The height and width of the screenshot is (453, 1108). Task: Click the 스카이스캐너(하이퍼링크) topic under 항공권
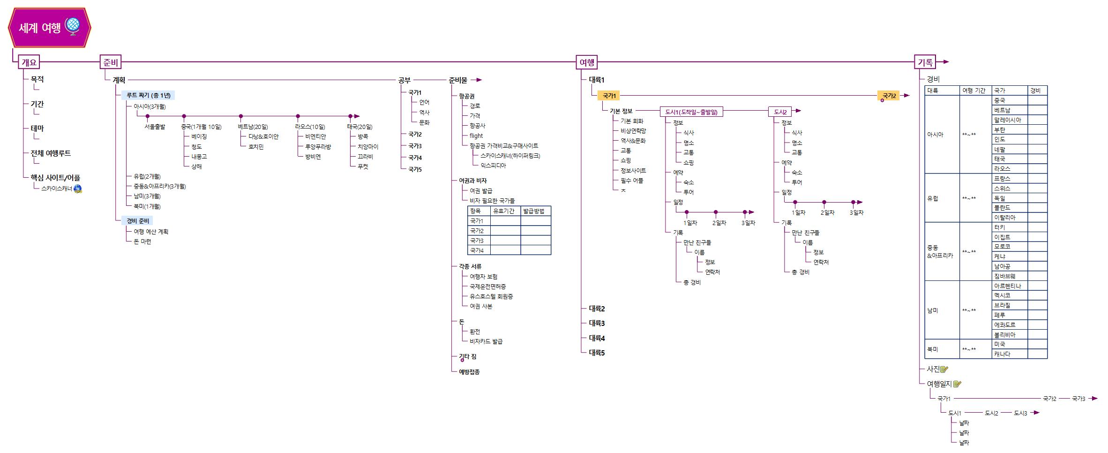510,156
